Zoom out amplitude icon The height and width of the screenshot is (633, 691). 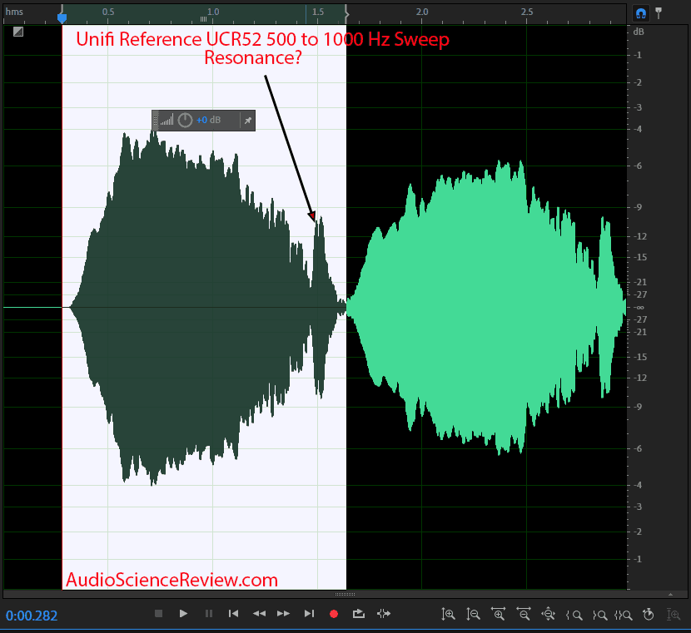(474, 614)
